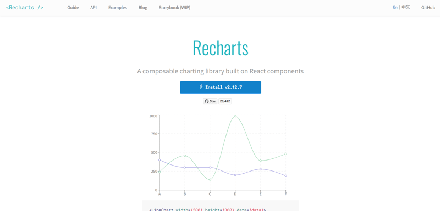Image resolution: width=440 pixels, height=211 pixels.
Task: Click the x-axis label D
Action: click(x=235, y=194)
